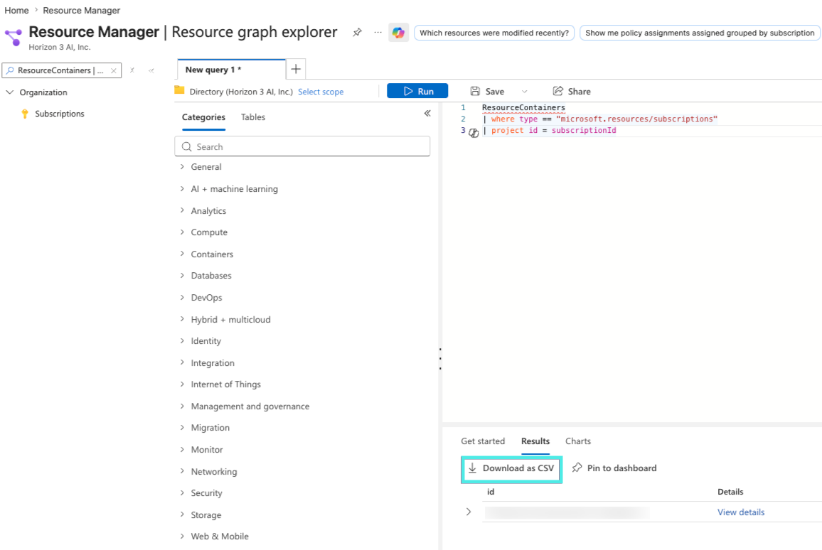Select the Categories tab
822x550 pixels.
(203, 117)
